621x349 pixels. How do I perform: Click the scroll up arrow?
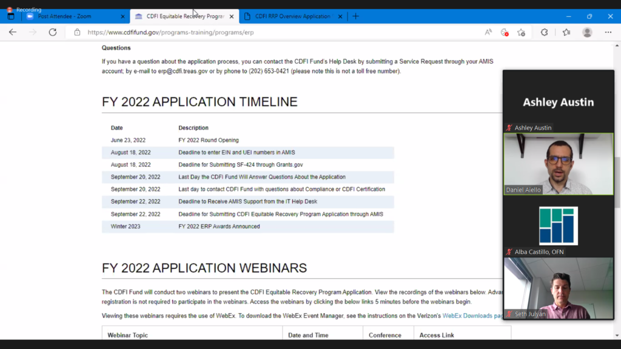[617, 46]
